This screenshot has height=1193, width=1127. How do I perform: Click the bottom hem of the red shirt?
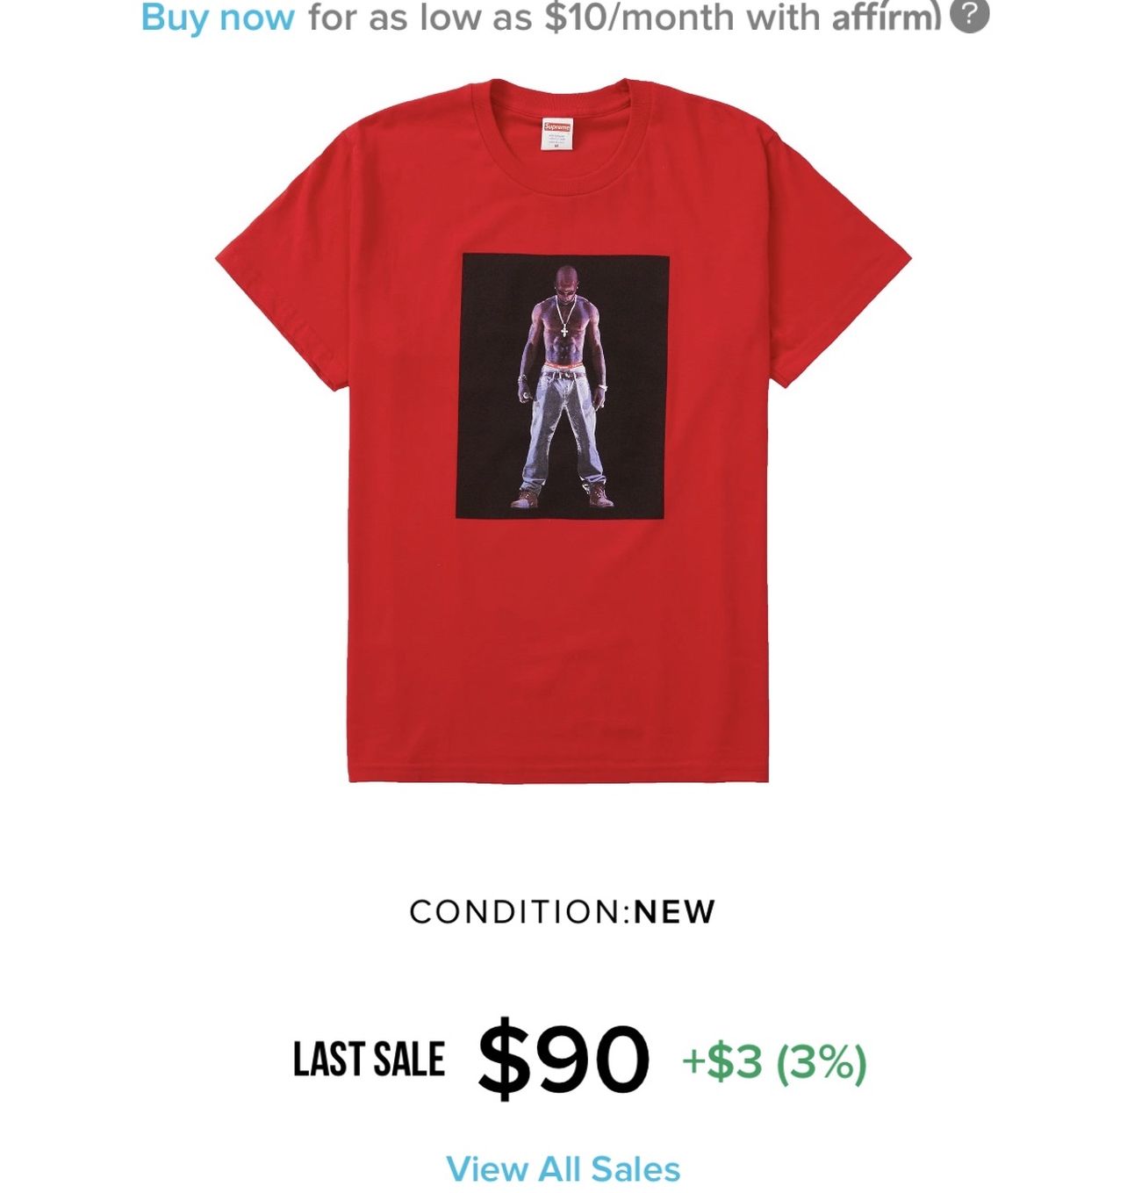pos(558,773)
